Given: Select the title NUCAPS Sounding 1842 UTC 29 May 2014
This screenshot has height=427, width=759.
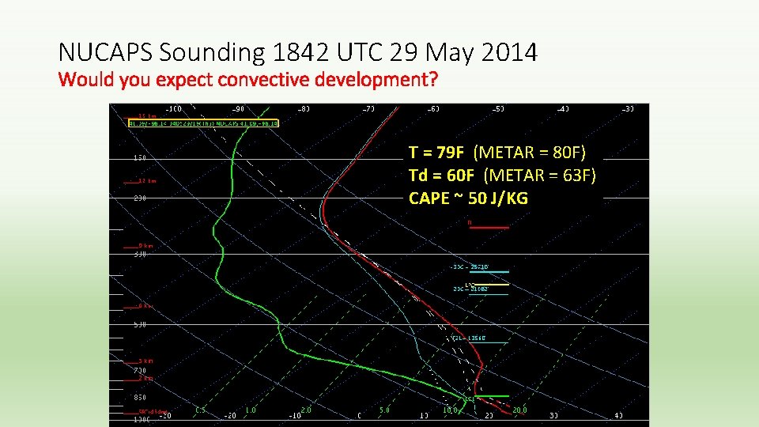Looking at the screenshot, I should tap(298, 52).
